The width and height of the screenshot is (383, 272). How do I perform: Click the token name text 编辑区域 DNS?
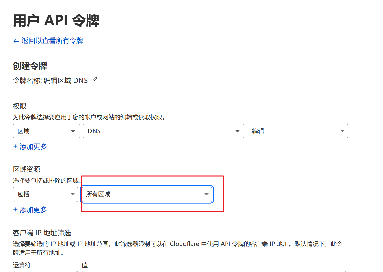pos(66,81)
